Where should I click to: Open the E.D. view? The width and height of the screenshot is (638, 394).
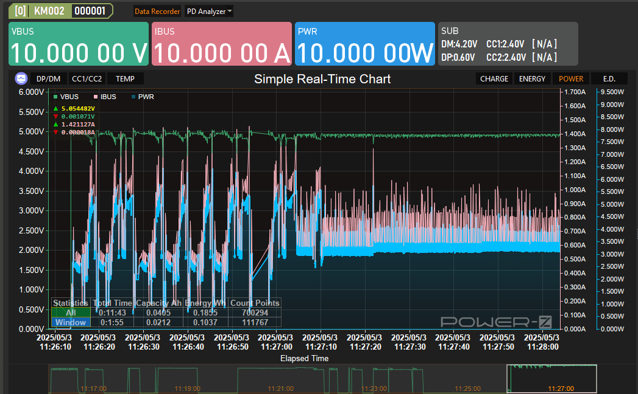[609, 78]
